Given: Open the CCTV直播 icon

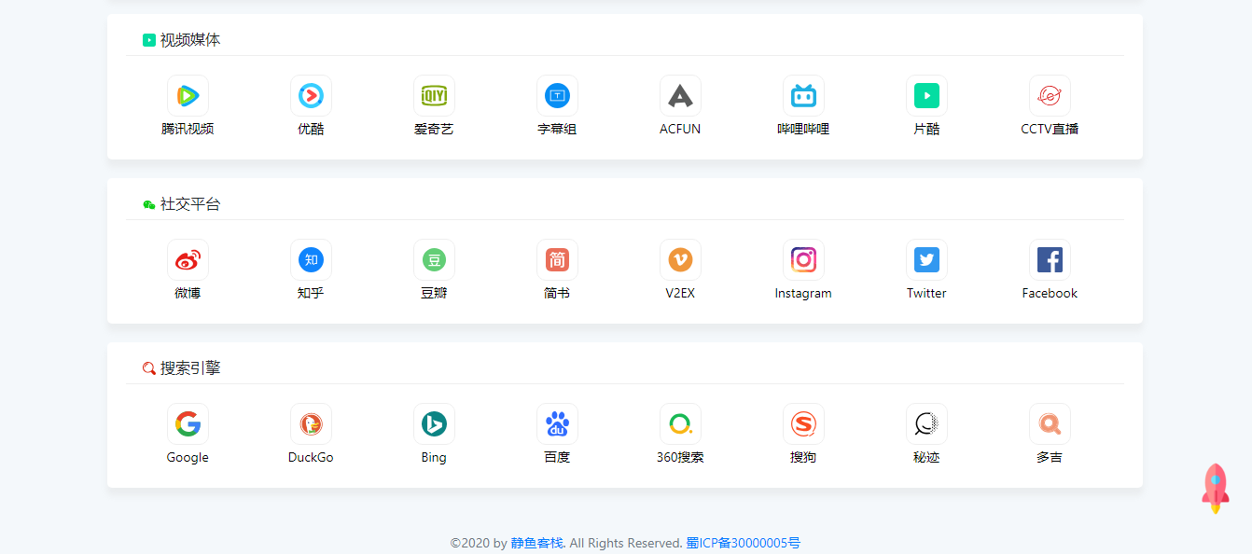Looking at the screenshot, I should 1050,95.
